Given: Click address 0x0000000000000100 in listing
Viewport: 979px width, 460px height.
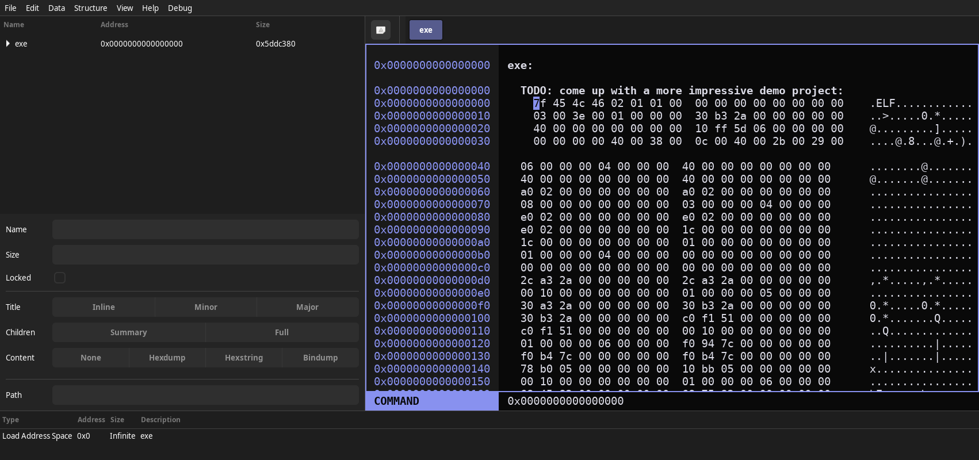Looking at the screenshot, I should pos(432,319).
